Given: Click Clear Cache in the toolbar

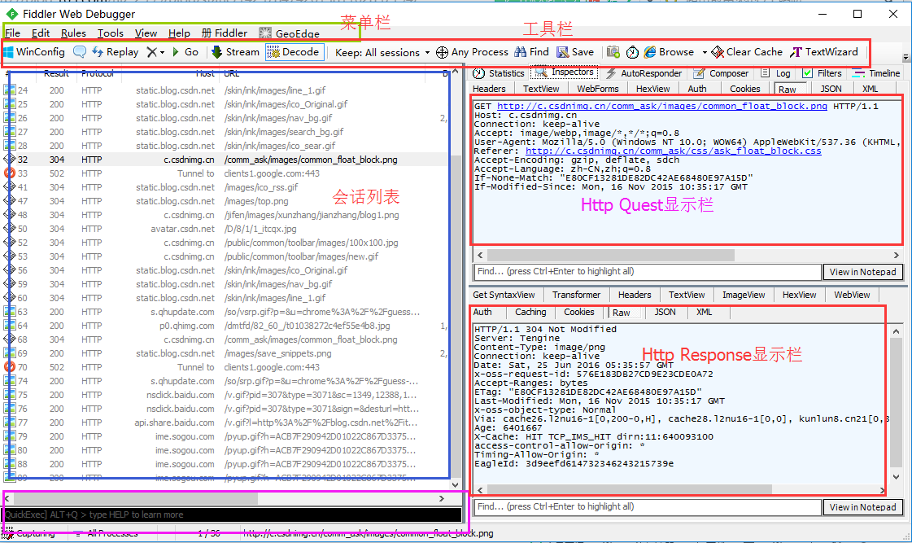Looking at the screenshot, I should click(x=747, y=52).
